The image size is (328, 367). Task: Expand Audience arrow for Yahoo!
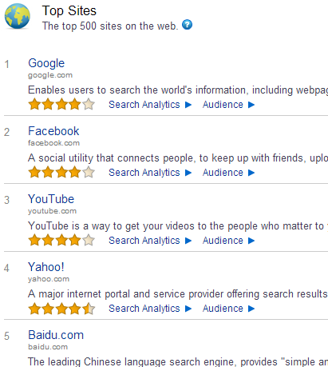tap(251, 309)
